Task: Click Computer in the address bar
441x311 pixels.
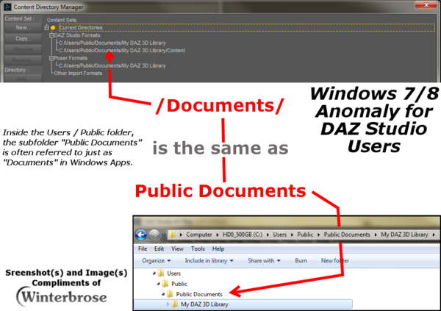Action: [199, 235]
